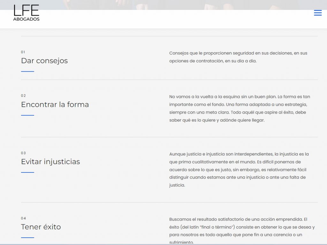Screen dimensions: 327x245
Task: Click the blue underline below Tener éxito
Action: tap(27, 238)
